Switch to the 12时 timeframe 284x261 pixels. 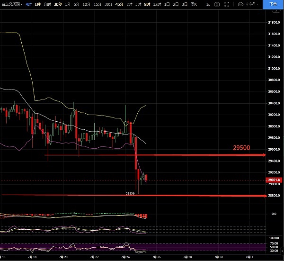tap(157, 4)
